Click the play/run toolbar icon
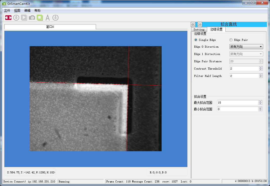Viewport: 270px width, 186px height. pos(24,17)
